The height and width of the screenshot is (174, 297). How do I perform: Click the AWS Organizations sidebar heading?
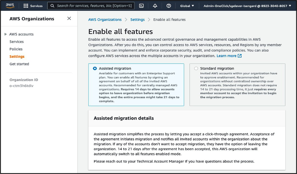point(32,19)
